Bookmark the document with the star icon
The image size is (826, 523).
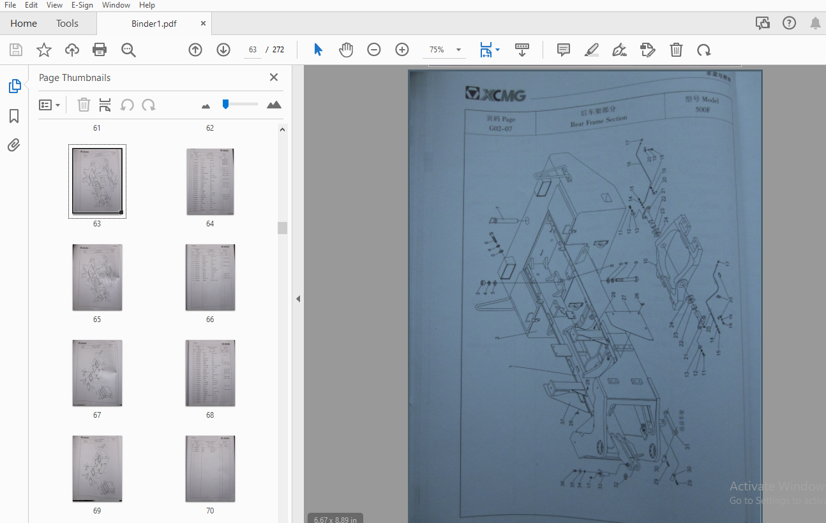(44, 50)
